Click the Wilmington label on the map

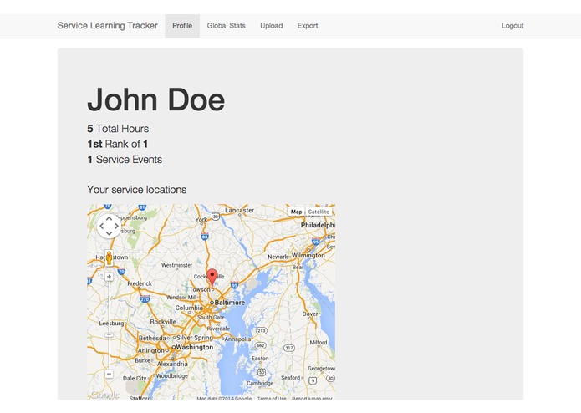click(x=308, y=255)
